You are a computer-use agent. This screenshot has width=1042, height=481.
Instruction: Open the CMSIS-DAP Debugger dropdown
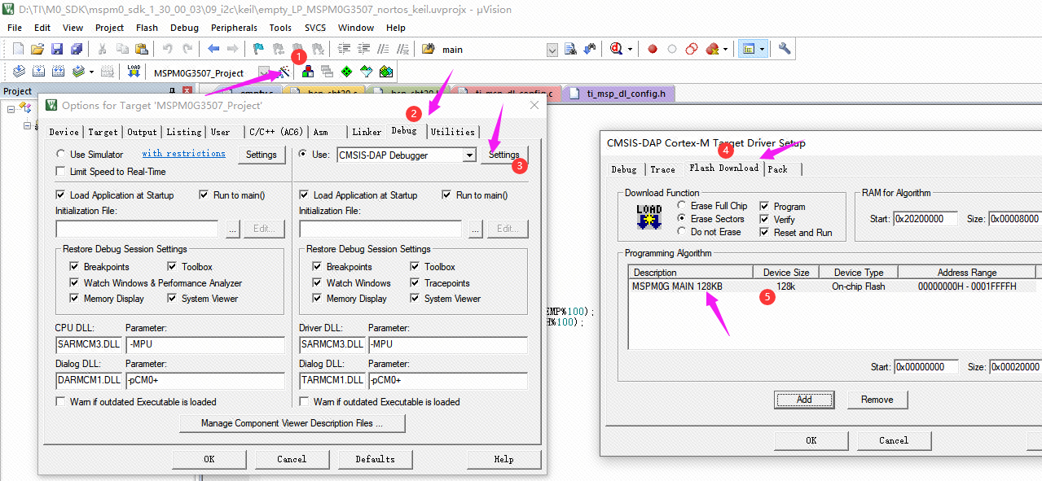[x=468, y=155]
